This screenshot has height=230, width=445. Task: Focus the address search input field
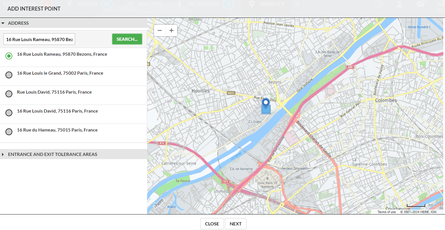coord(39,39)
